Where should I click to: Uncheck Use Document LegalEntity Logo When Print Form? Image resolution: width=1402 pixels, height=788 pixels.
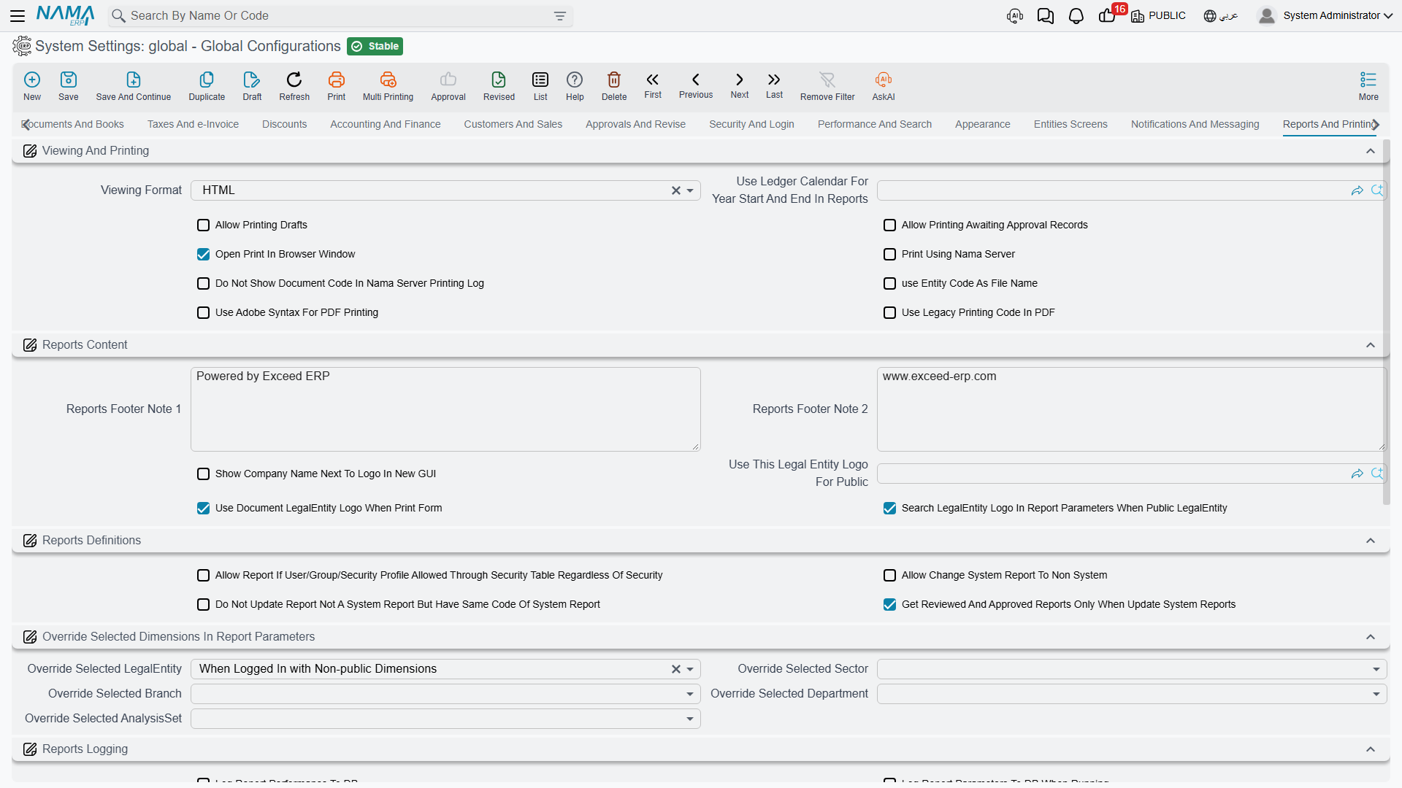[x=204, y=509]
